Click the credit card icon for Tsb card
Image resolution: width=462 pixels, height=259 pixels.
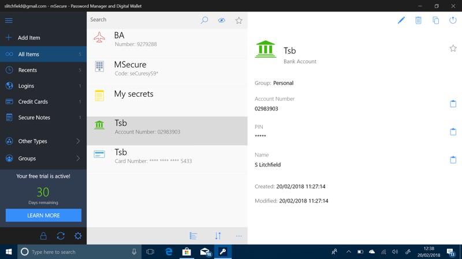pos(99,154)
